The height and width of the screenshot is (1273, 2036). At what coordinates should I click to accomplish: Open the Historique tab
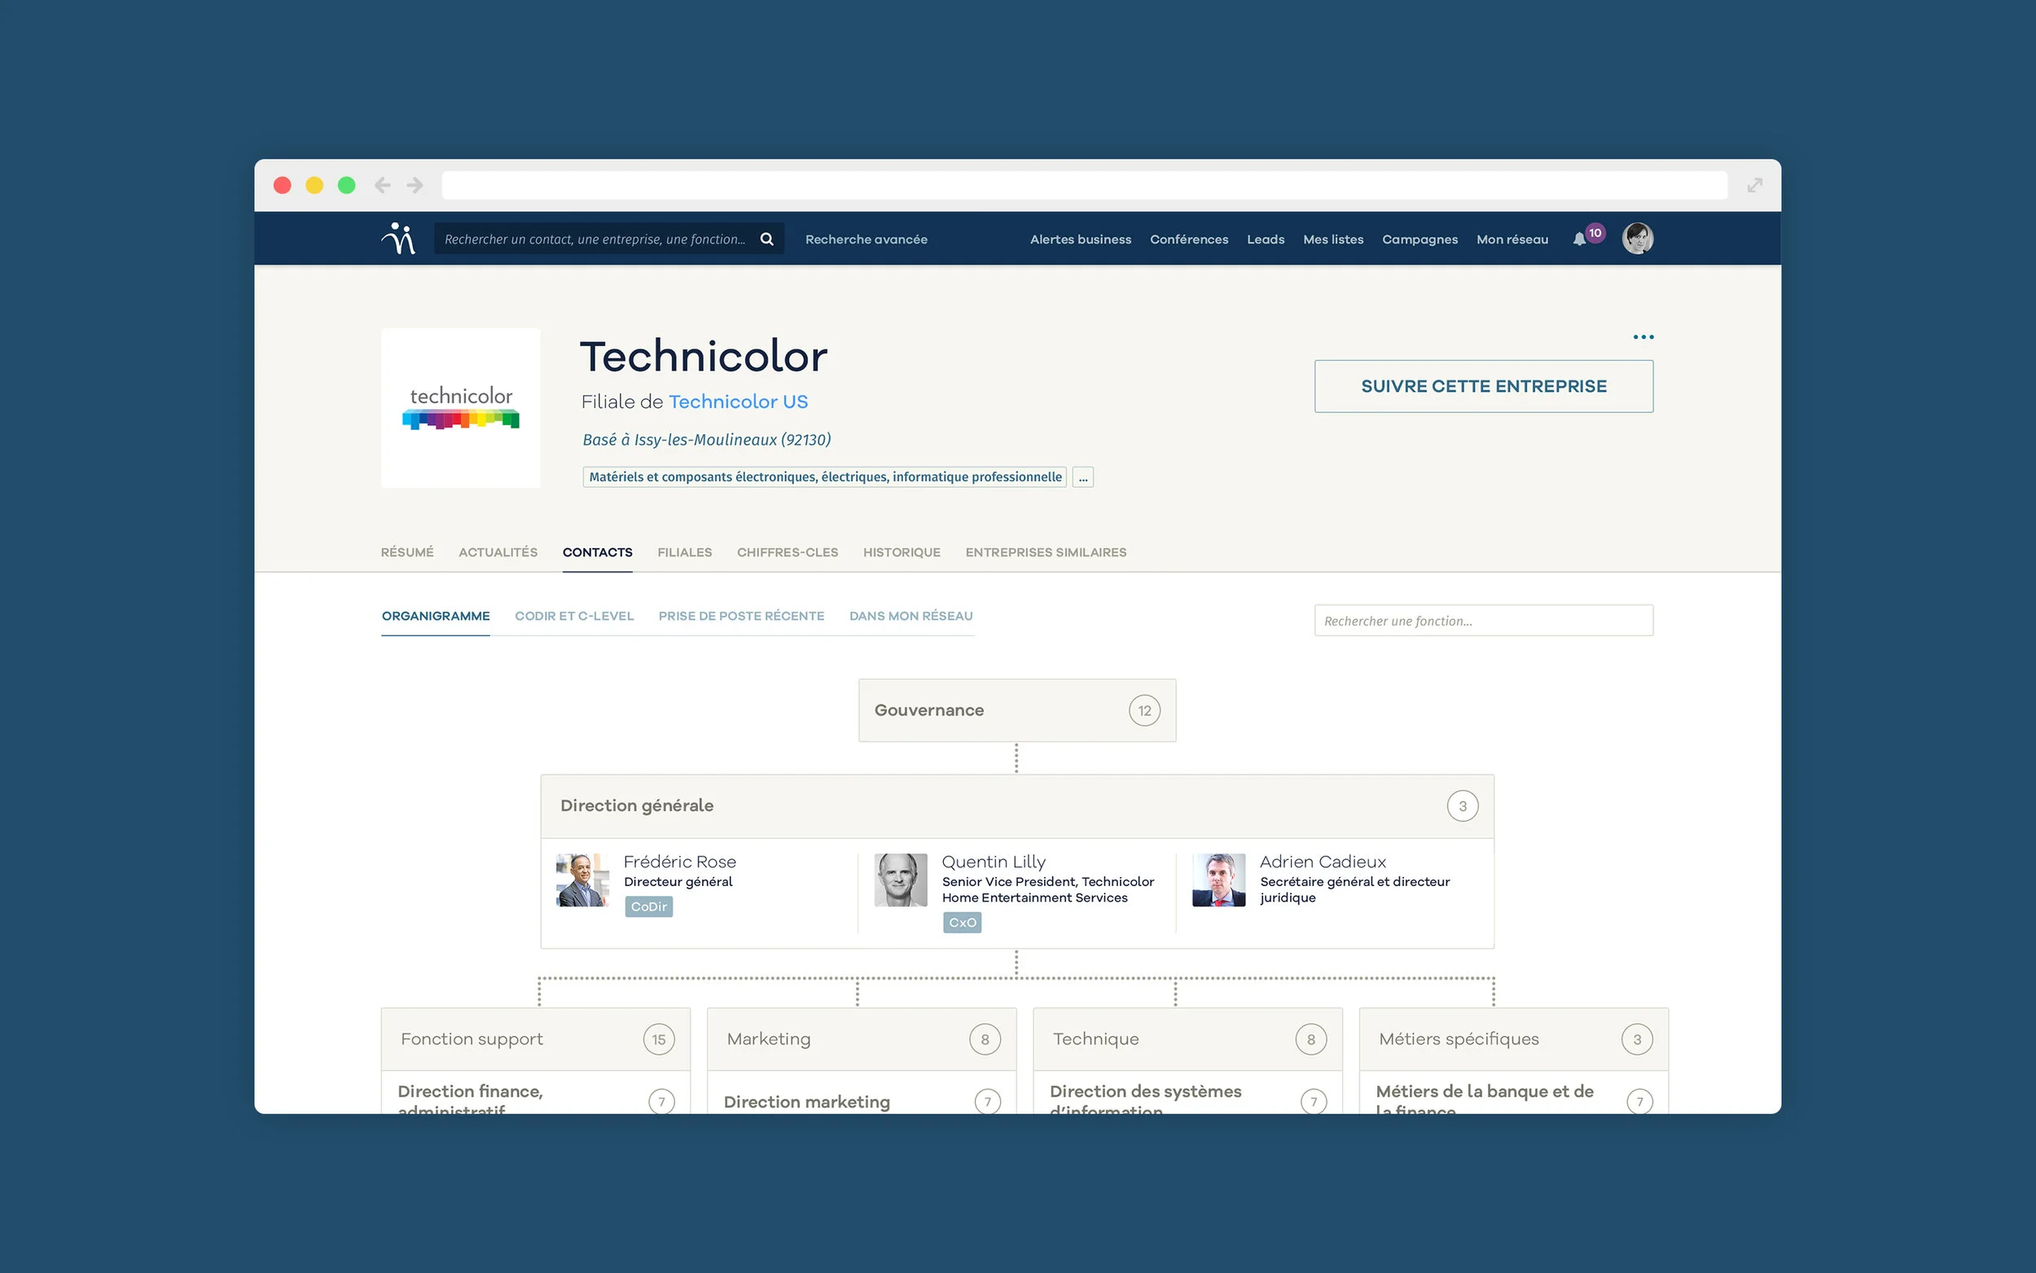click(x=902, y=552)
